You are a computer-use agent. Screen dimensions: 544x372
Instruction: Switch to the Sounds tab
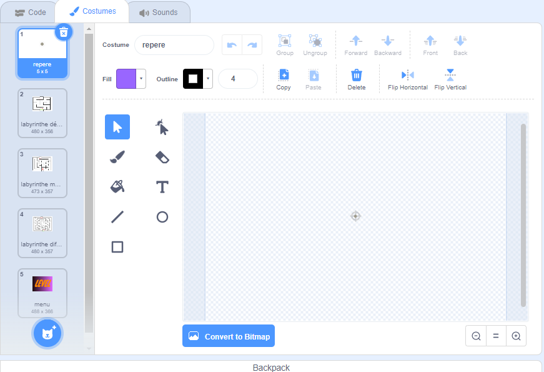158,13
